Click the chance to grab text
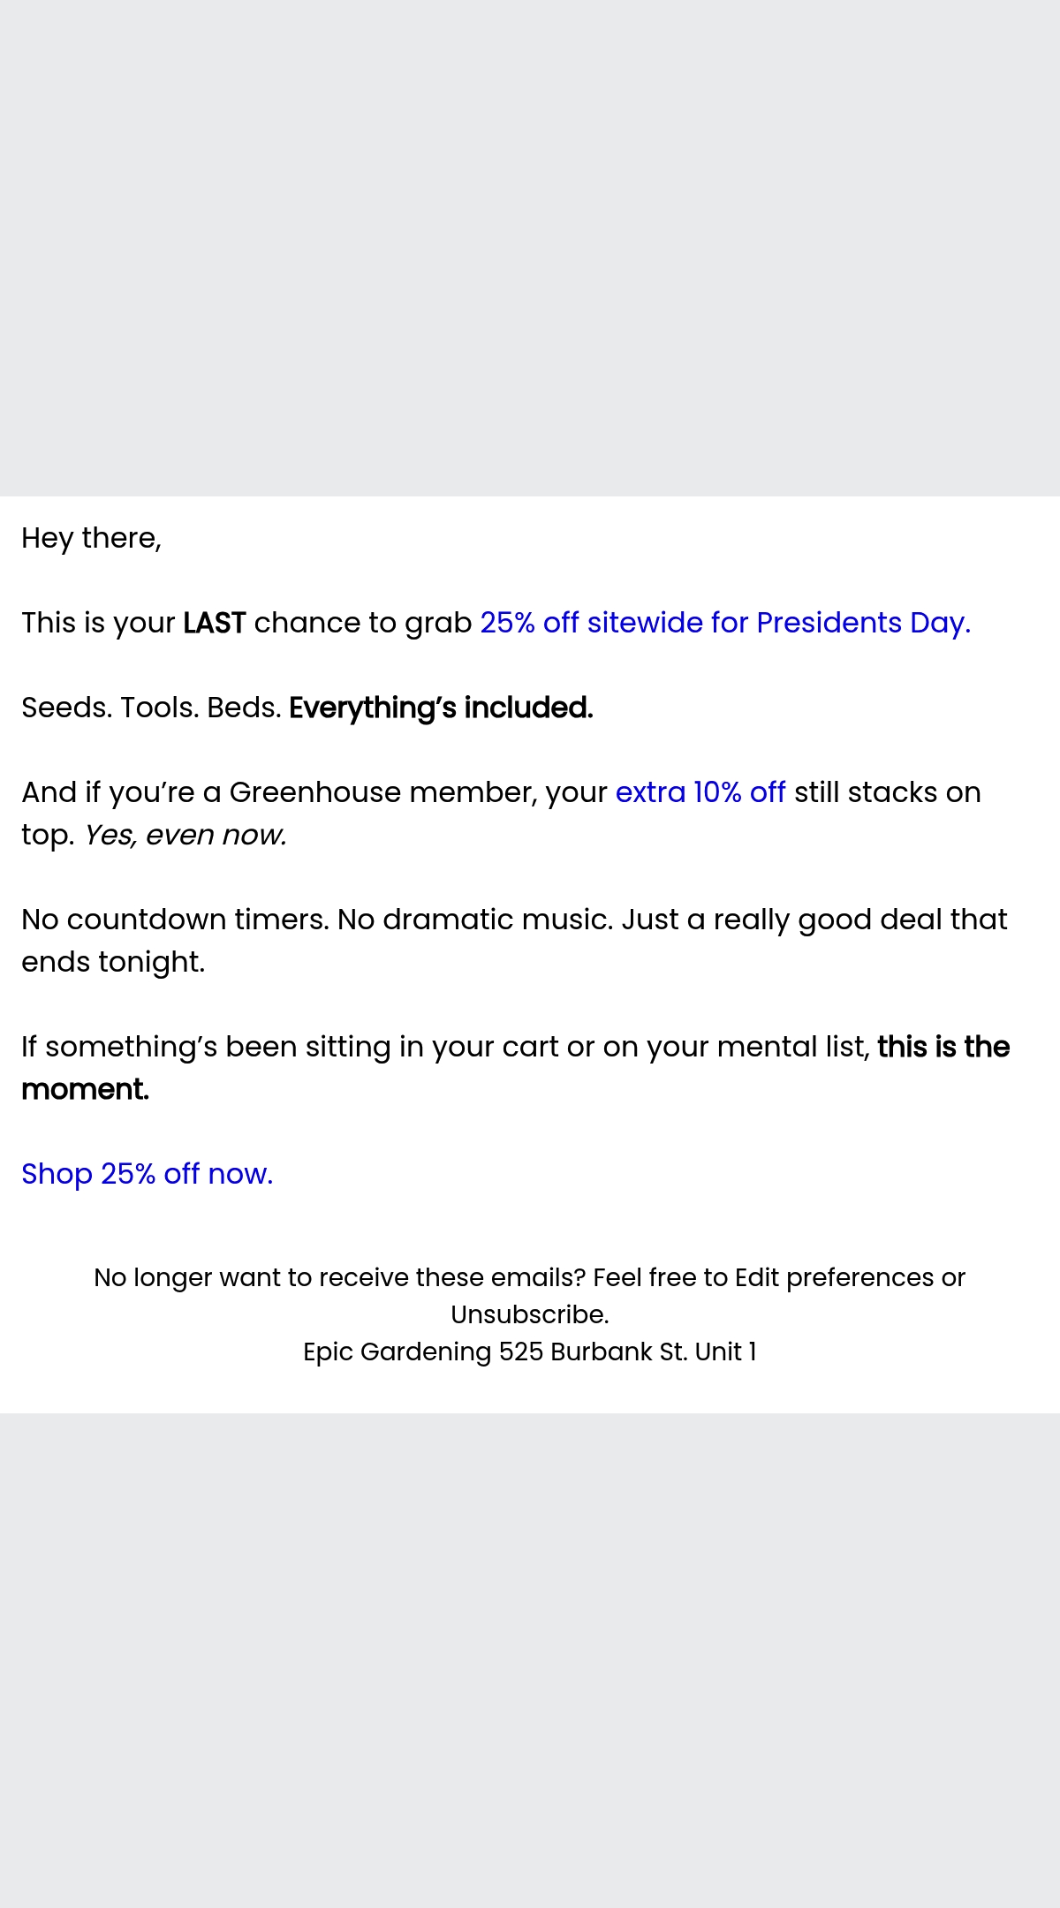This screenshot has width=1060, height=1908. pos(363,623)
